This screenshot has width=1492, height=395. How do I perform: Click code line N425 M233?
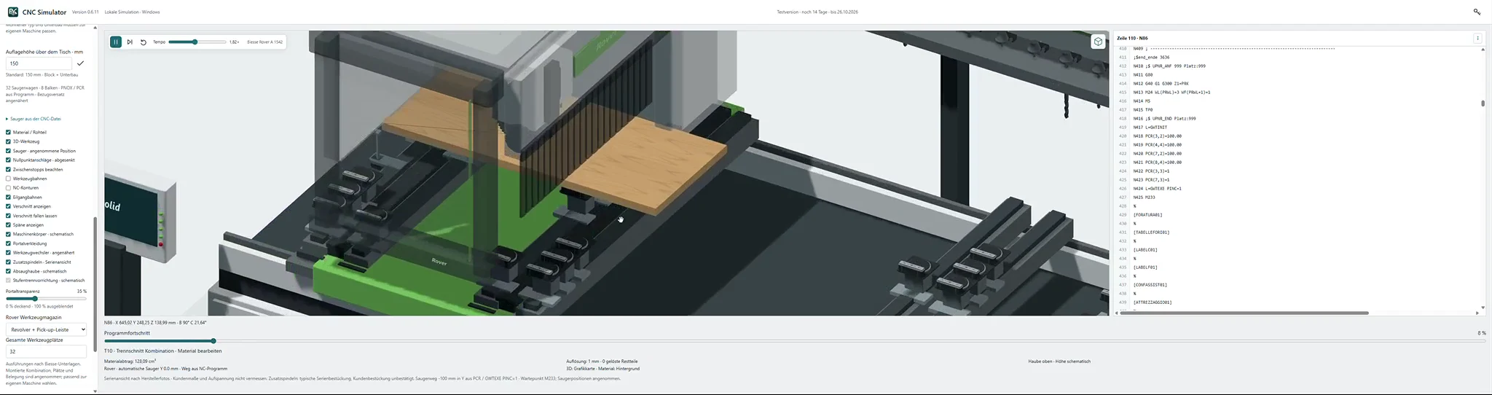(1144, 197)
